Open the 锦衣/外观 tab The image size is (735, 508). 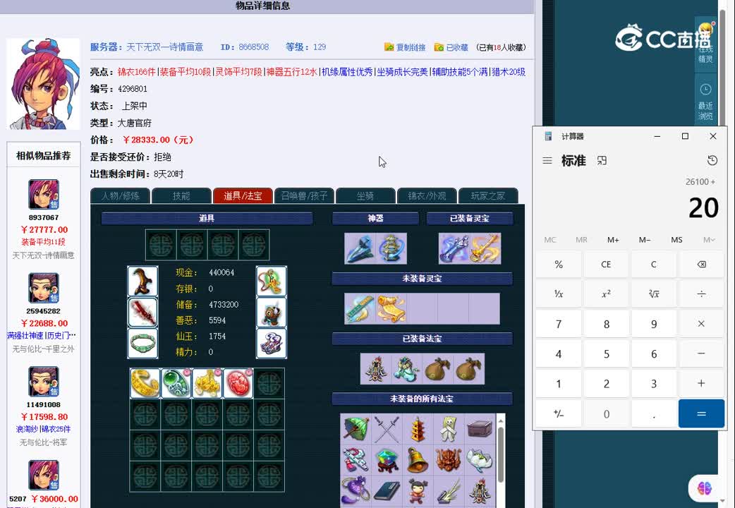point(427,196)
